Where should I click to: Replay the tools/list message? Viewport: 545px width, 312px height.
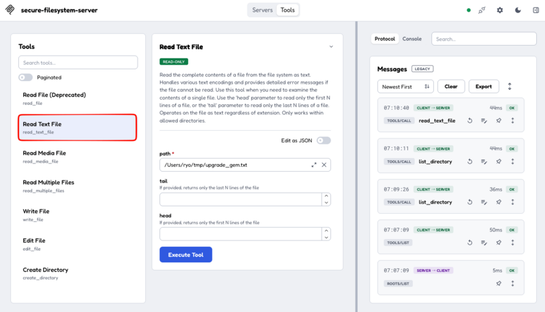click(x=470, y=243)
